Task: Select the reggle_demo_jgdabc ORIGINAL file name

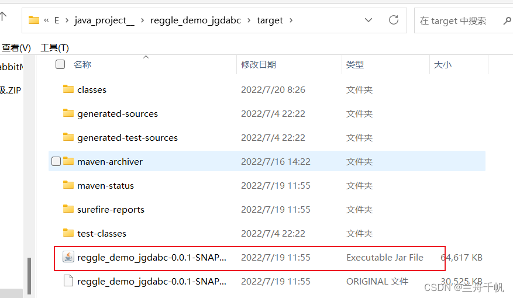Action: [x=152, y=281]
